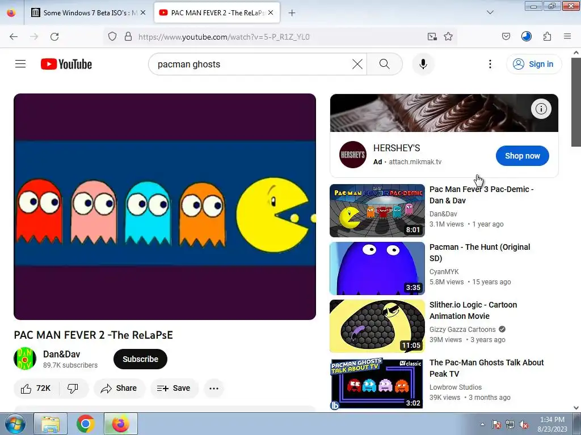Bookmark this page with the star

click(x=448, y=36)
